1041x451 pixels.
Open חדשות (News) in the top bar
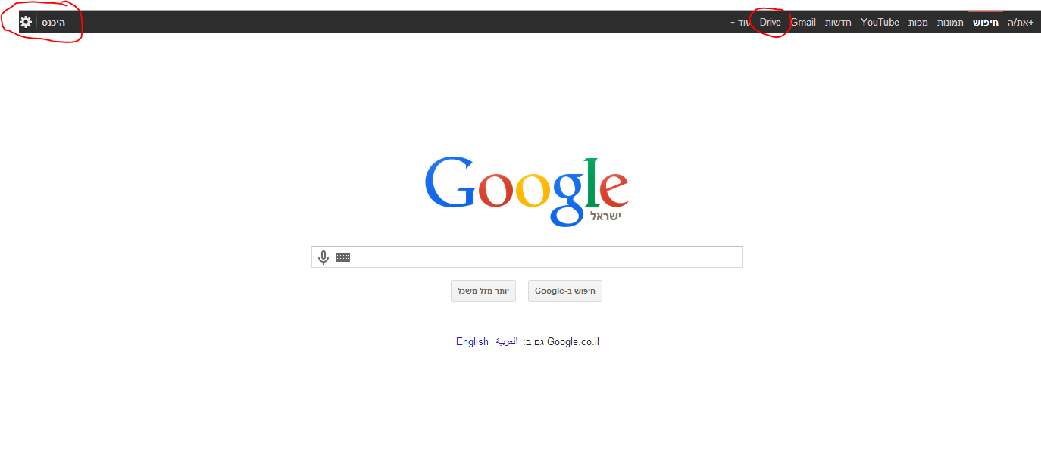pyautogui.click(x=838, y=23)
